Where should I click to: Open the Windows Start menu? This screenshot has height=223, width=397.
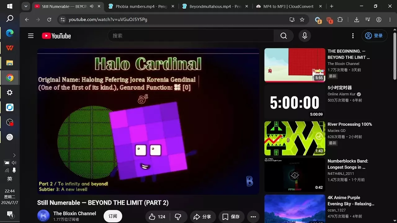[x=10, y=6]
